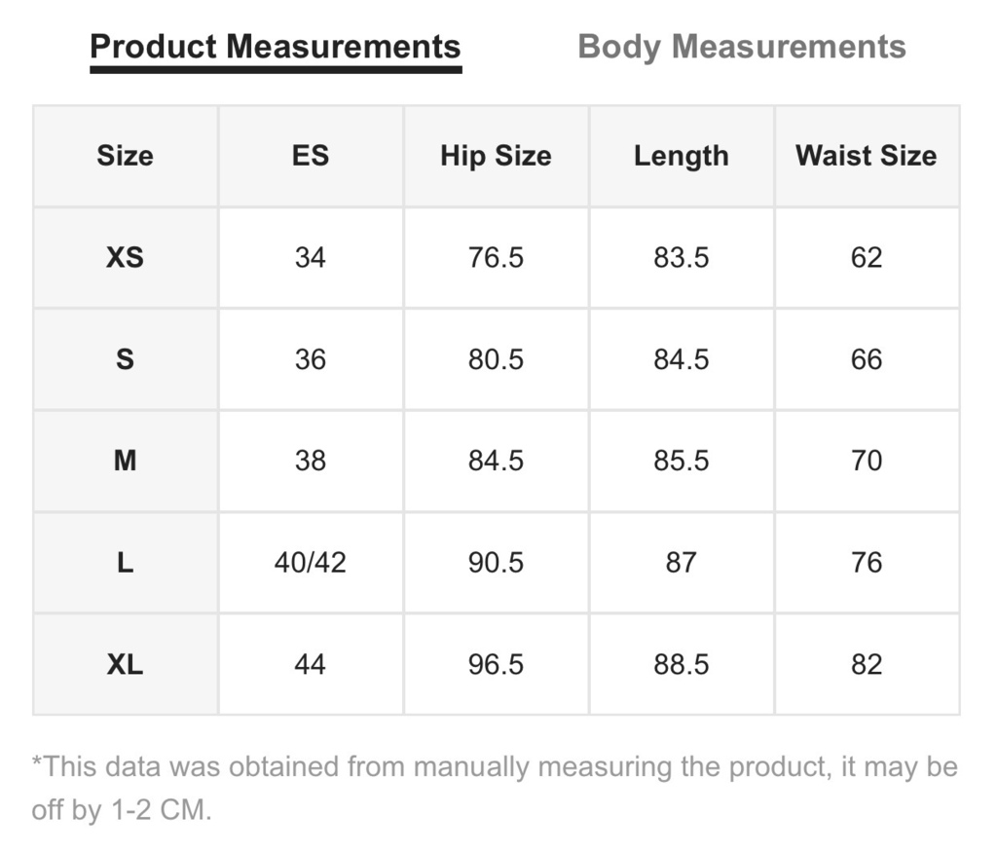Click the waist size 82 cell
The width and height of the screenshot is (997, 854).
point(867,664)
